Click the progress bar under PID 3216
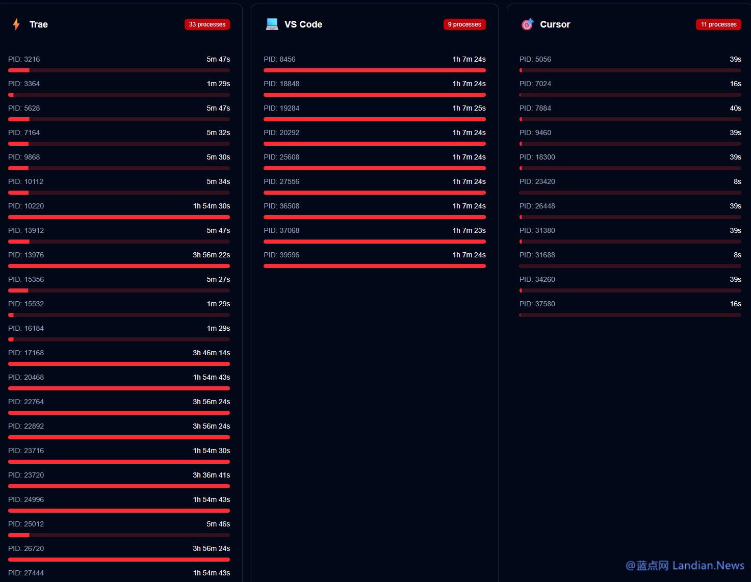This screenshot has width=751, height=582. click(119, 70)
